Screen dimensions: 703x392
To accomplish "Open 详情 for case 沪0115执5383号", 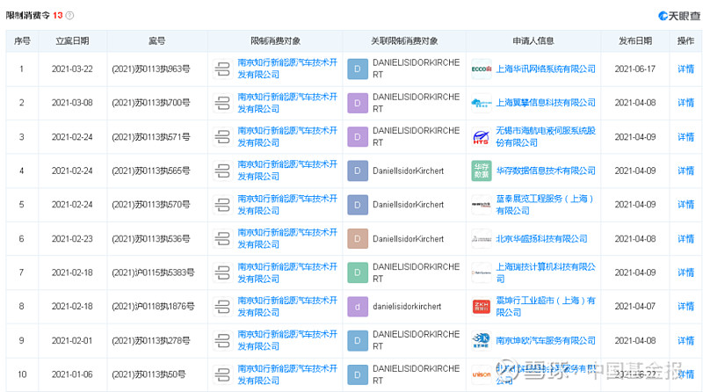I will pos(685,272).
